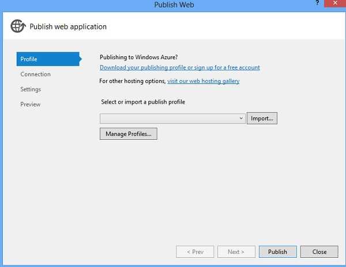Image resolution: width=346 pixels, height=267 pixels.
Task: Go to the Preview step
Action: click(31, 104)
